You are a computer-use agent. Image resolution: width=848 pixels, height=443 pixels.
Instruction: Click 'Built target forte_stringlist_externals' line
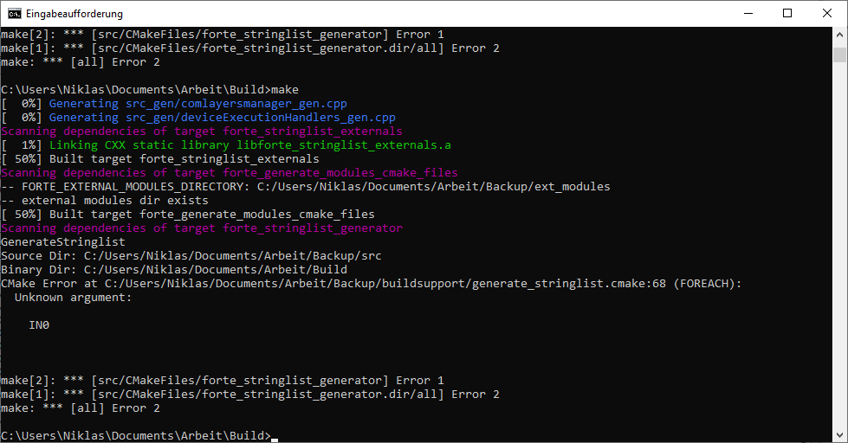click(x=160, y=159)
